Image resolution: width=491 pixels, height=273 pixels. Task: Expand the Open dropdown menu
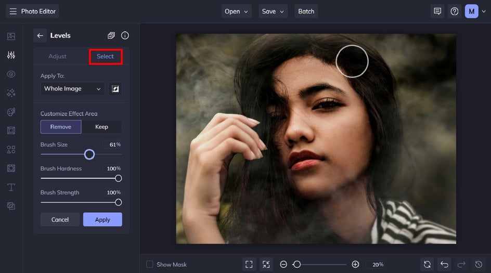pyautogui.click(x=236, y=11)
